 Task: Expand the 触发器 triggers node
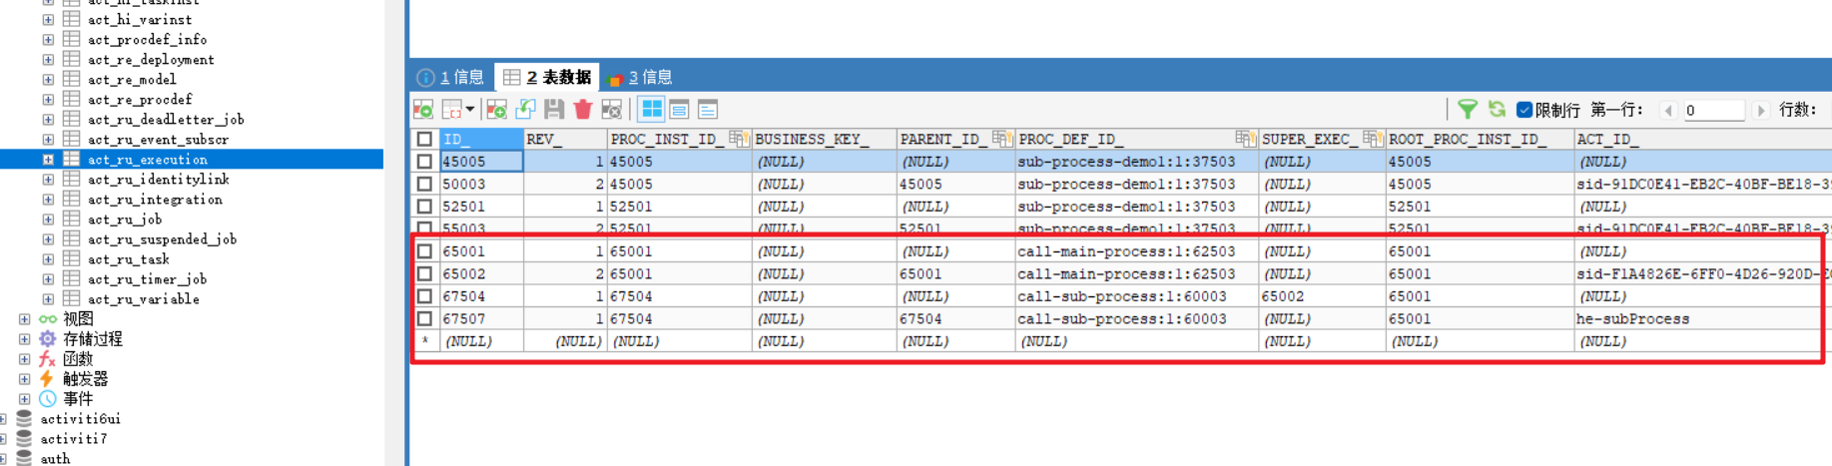click(24, 378)
